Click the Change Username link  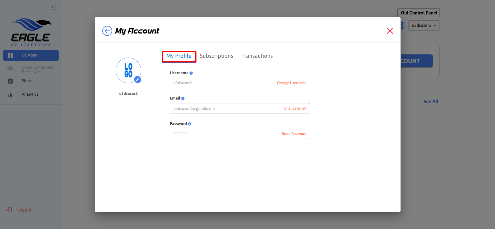(x=291, y=83)
